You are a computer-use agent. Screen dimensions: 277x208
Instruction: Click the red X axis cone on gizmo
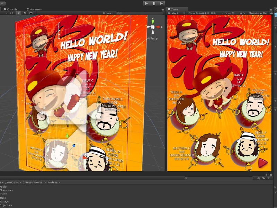coord(158,27)
